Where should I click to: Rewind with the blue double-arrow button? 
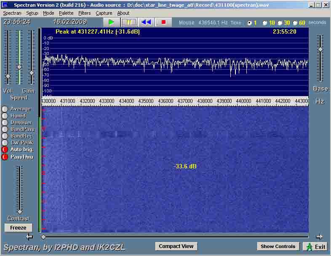click(146, 22)
